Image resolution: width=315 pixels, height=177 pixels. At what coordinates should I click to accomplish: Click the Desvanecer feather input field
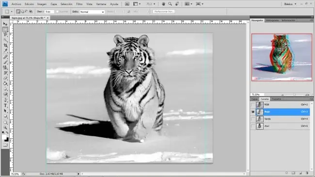tap(49, 12)
